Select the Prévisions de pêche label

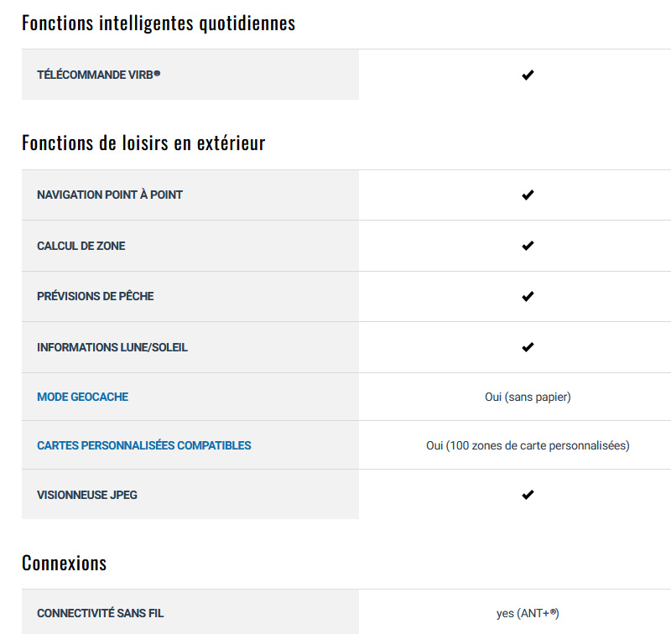pyautogui.click(x=95, y=296)
